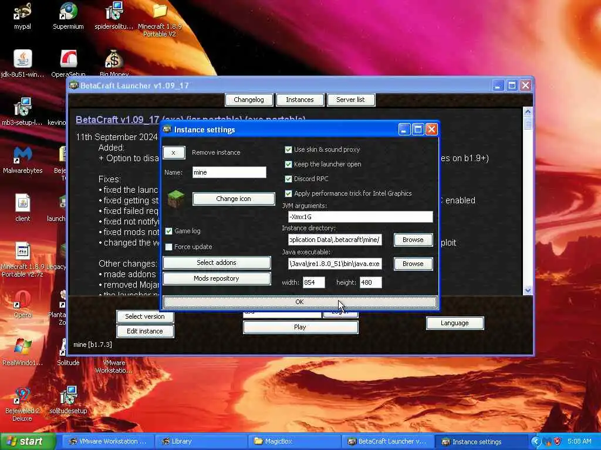Switch to Library taskbar item
Viewport: 601px width, 450px height.
[x=201, y=441]
